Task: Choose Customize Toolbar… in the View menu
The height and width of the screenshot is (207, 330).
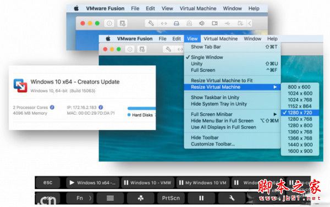Action: 232,144
